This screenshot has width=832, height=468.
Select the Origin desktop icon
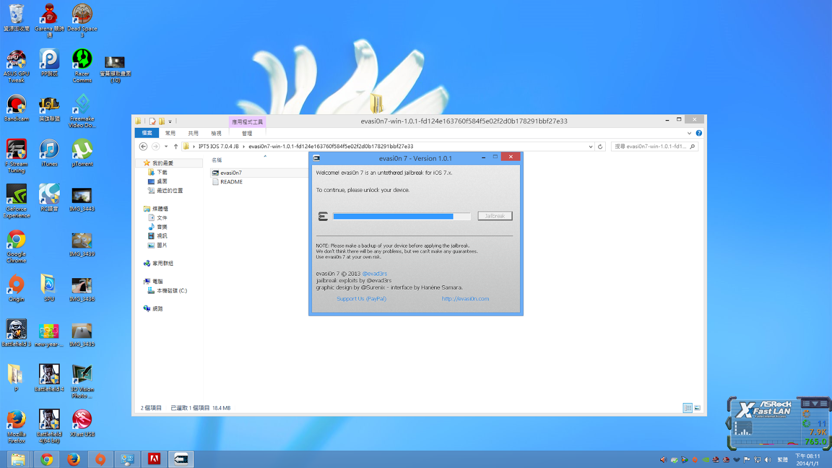tap(16, 288)
